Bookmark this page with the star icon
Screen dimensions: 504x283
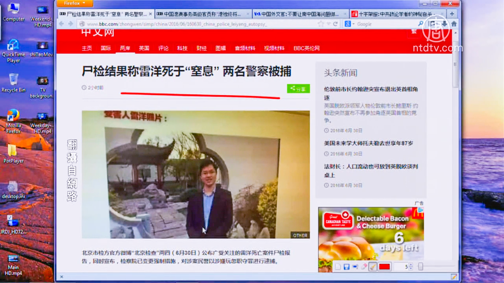pyautogui.click(x=321, y=24)
